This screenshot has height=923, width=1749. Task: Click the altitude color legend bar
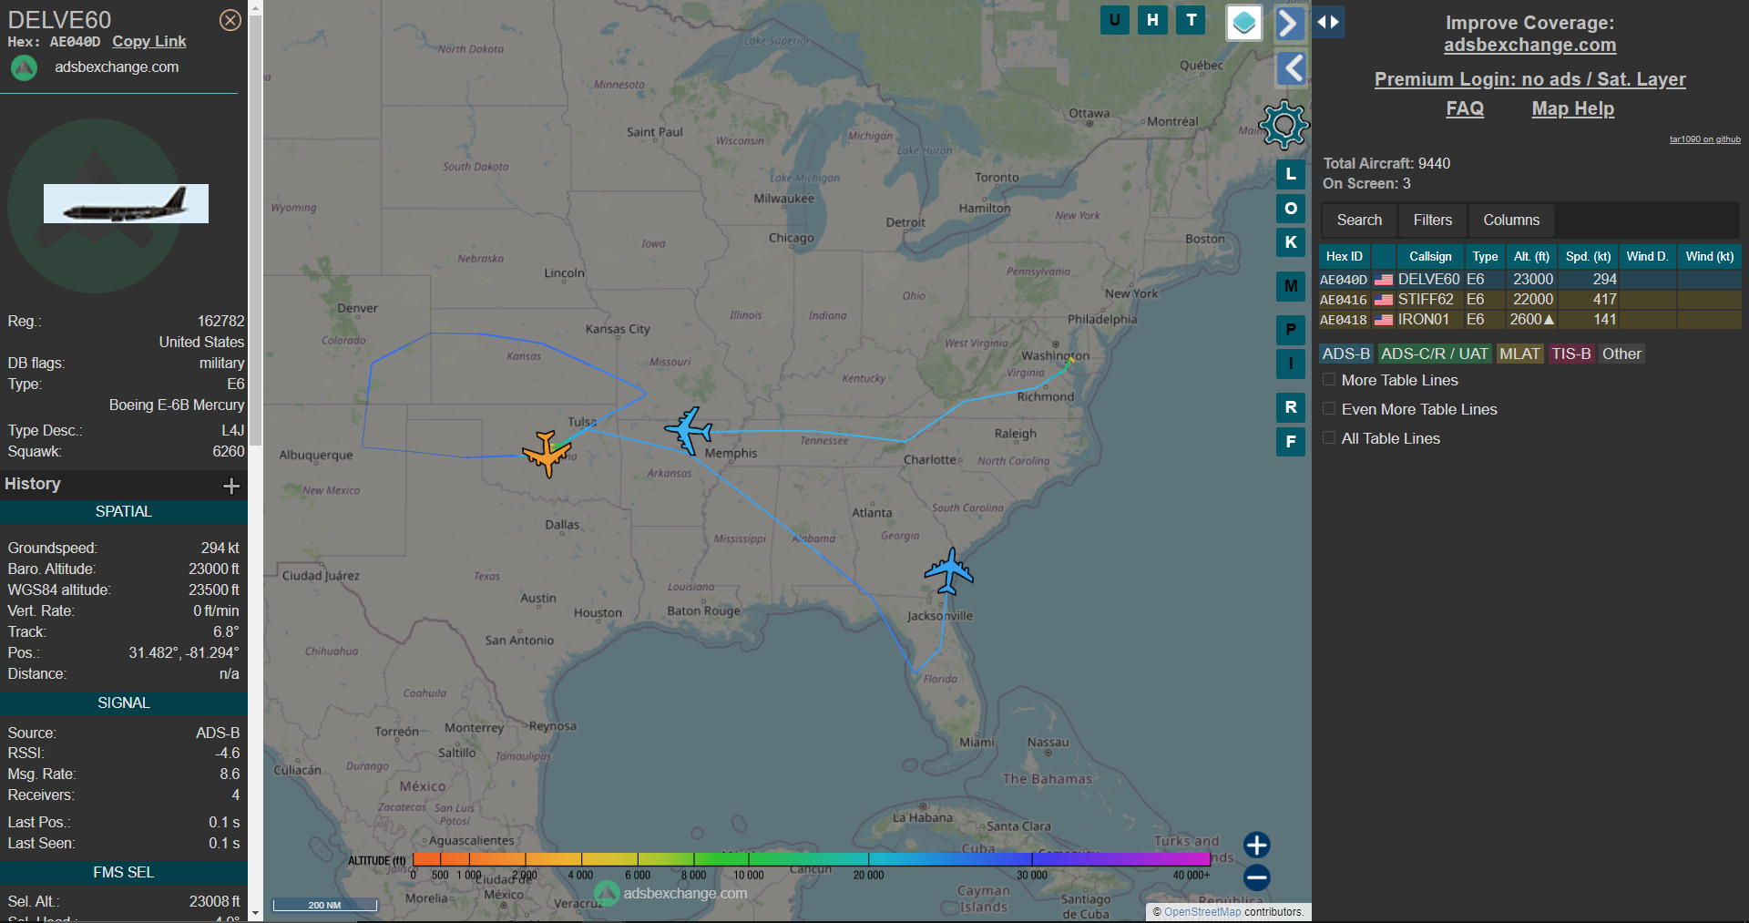pos(811,858)
